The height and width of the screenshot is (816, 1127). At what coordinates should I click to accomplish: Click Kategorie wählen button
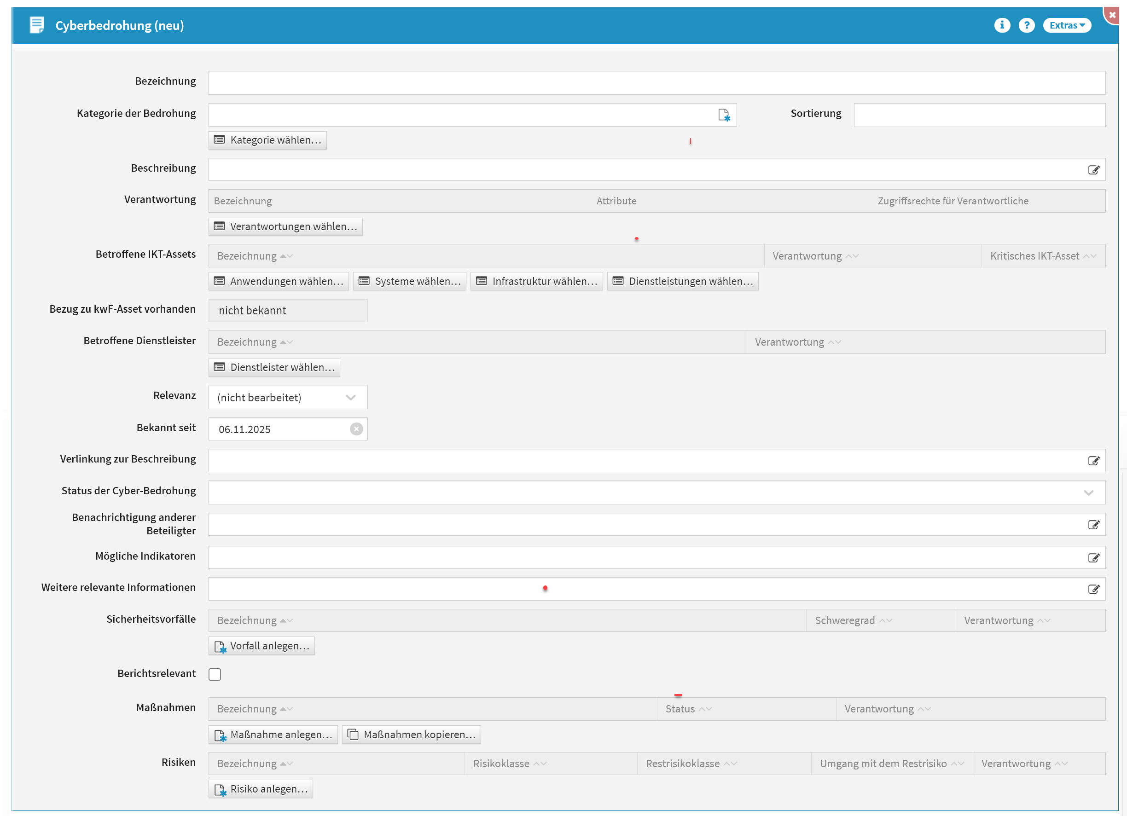pos(267,140)
